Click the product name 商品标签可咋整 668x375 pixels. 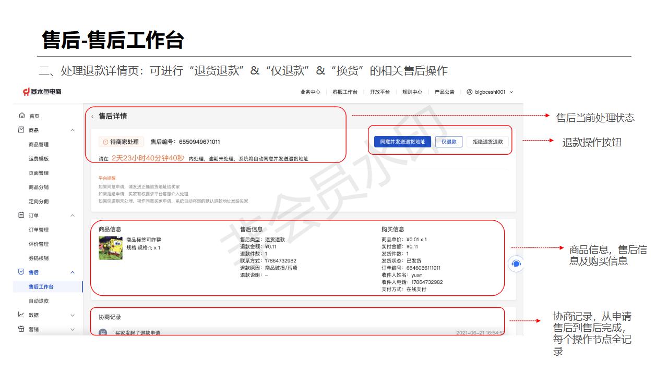coord(144,240)
